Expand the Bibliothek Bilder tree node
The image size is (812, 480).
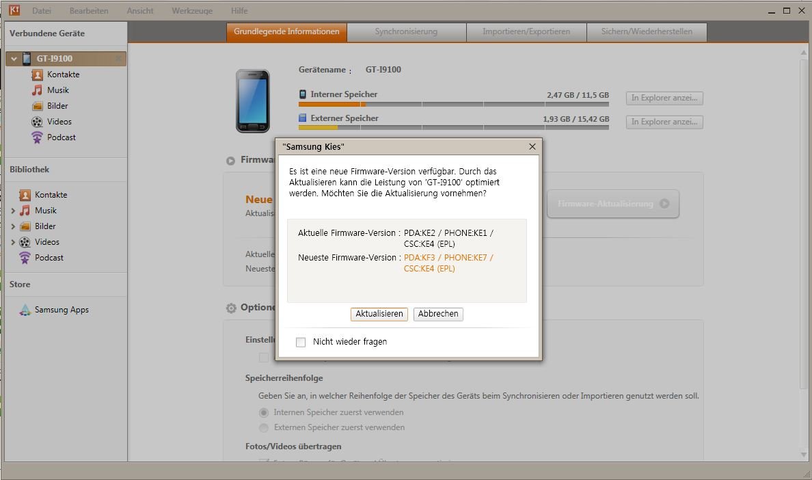coord(13,226)
